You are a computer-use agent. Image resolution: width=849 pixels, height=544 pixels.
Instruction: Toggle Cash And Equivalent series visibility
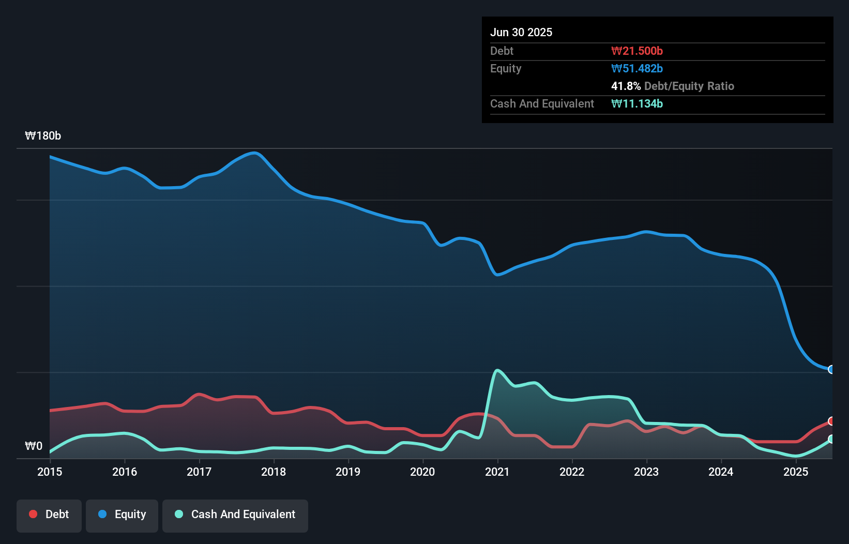pos(235,515)
